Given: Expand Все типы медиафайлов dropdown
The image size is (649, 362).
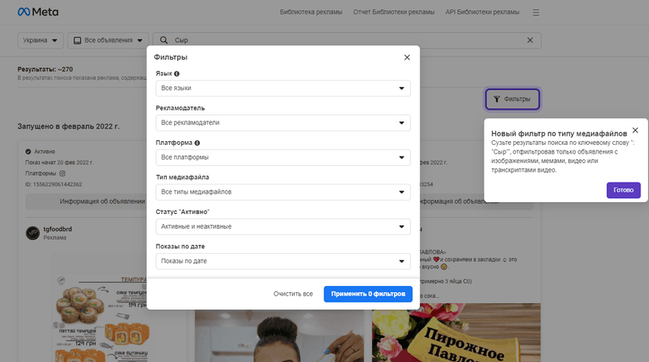Looking at the screenshot, I should tap(283, 192).
